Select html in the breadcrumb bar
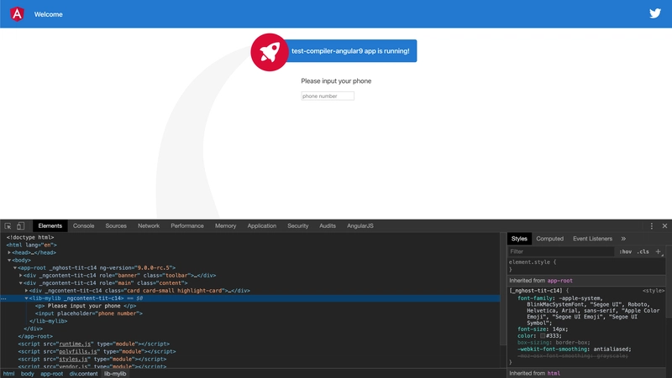Image resolution: width=672 pixels, height=378 pixels. tap(8, 374)
